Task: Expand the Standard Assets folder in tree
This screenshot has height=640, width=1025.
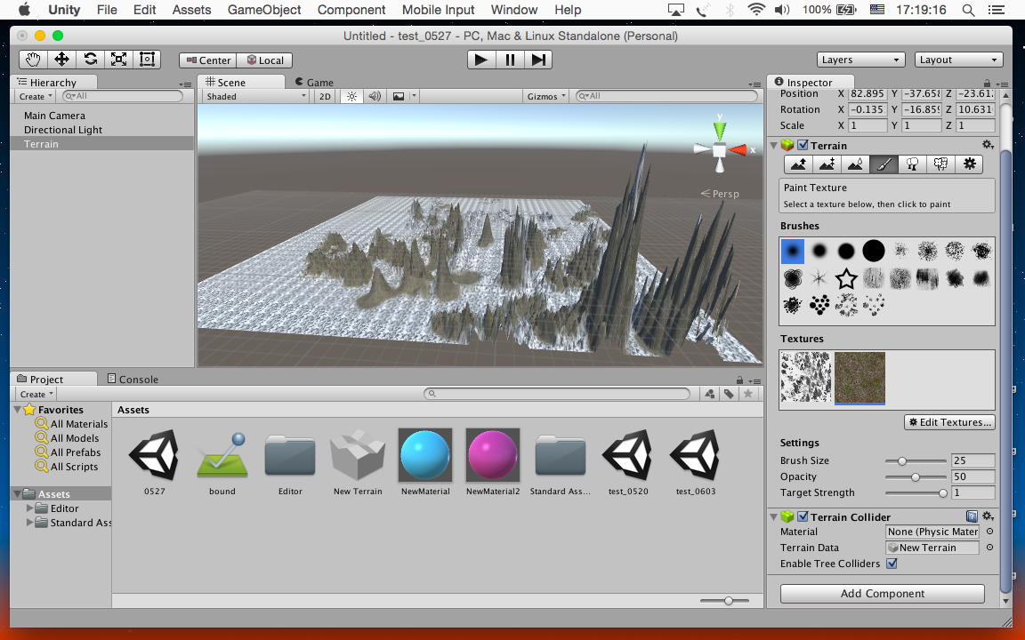Action: [x=30, y=523]
